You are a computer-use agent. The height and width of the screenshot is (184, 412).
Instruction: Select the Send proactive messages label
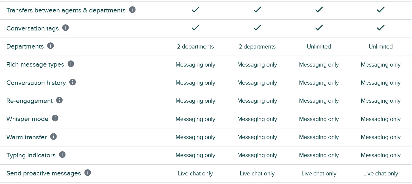44,173
